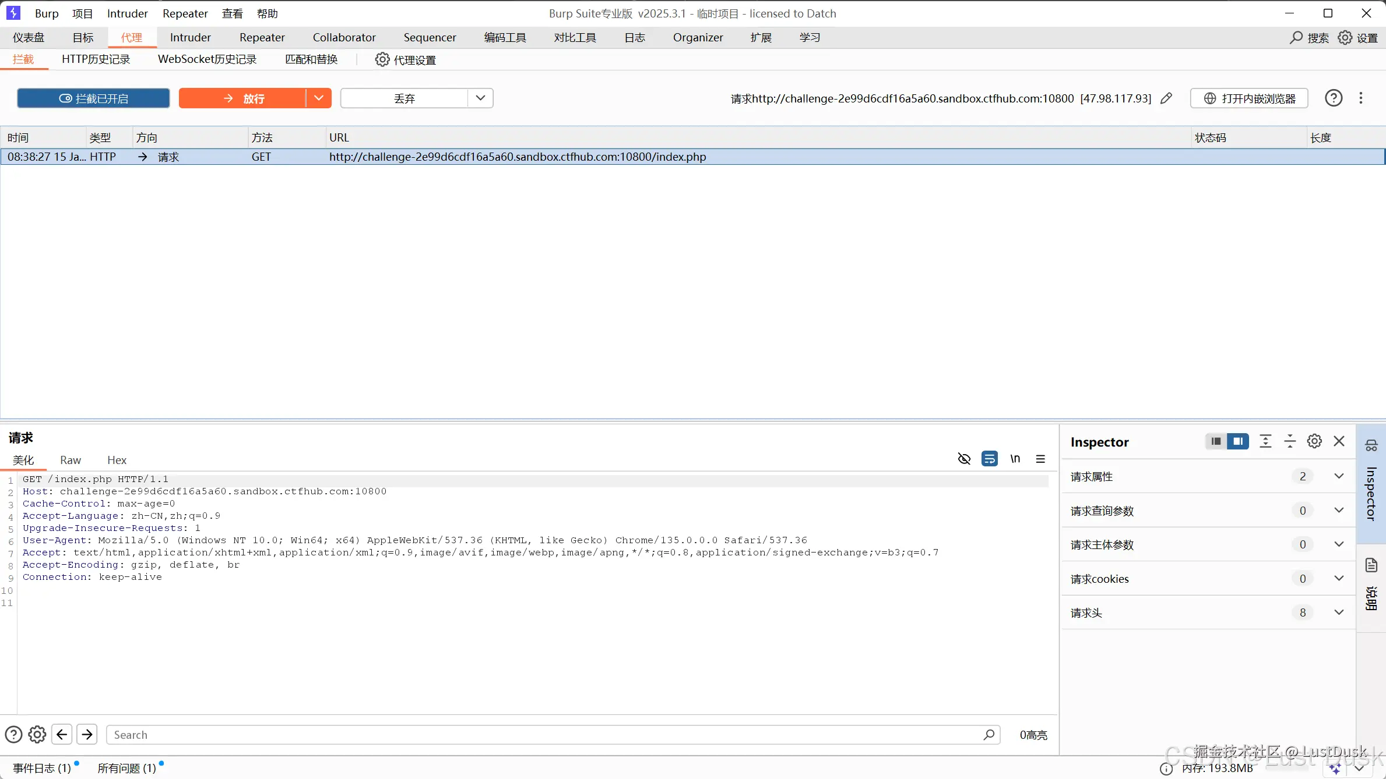The height and width of the screenshot is (779, 1386).
Task: Open the 放行 dropdown arrow
Action: click(319, 98)
